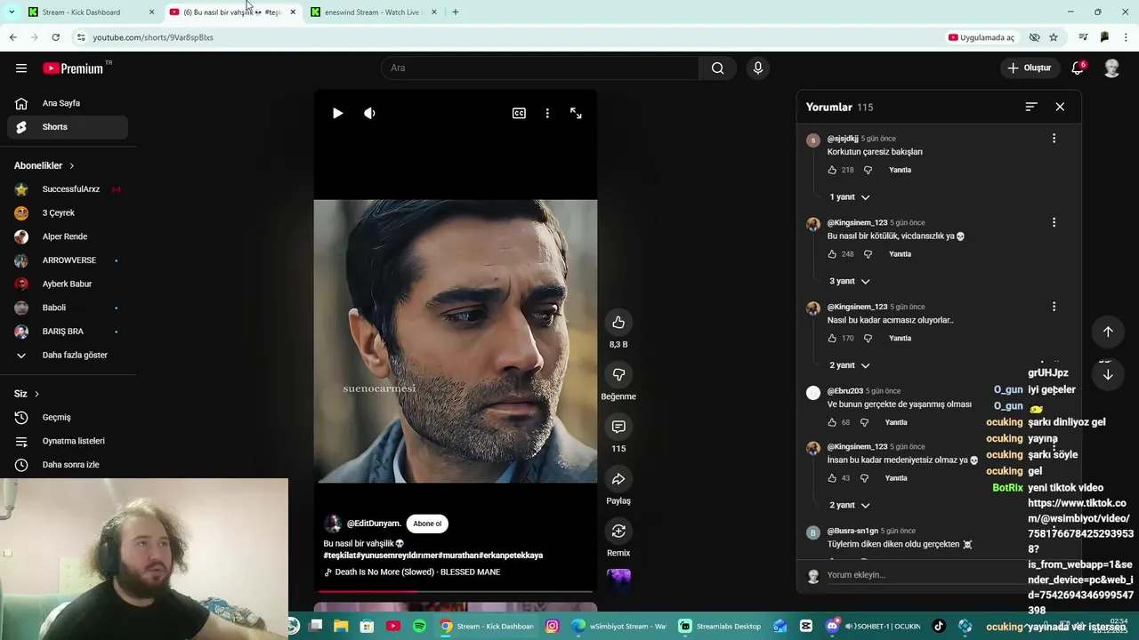Open Streamlabs Desktop from the taskbar

pos(719,627)
